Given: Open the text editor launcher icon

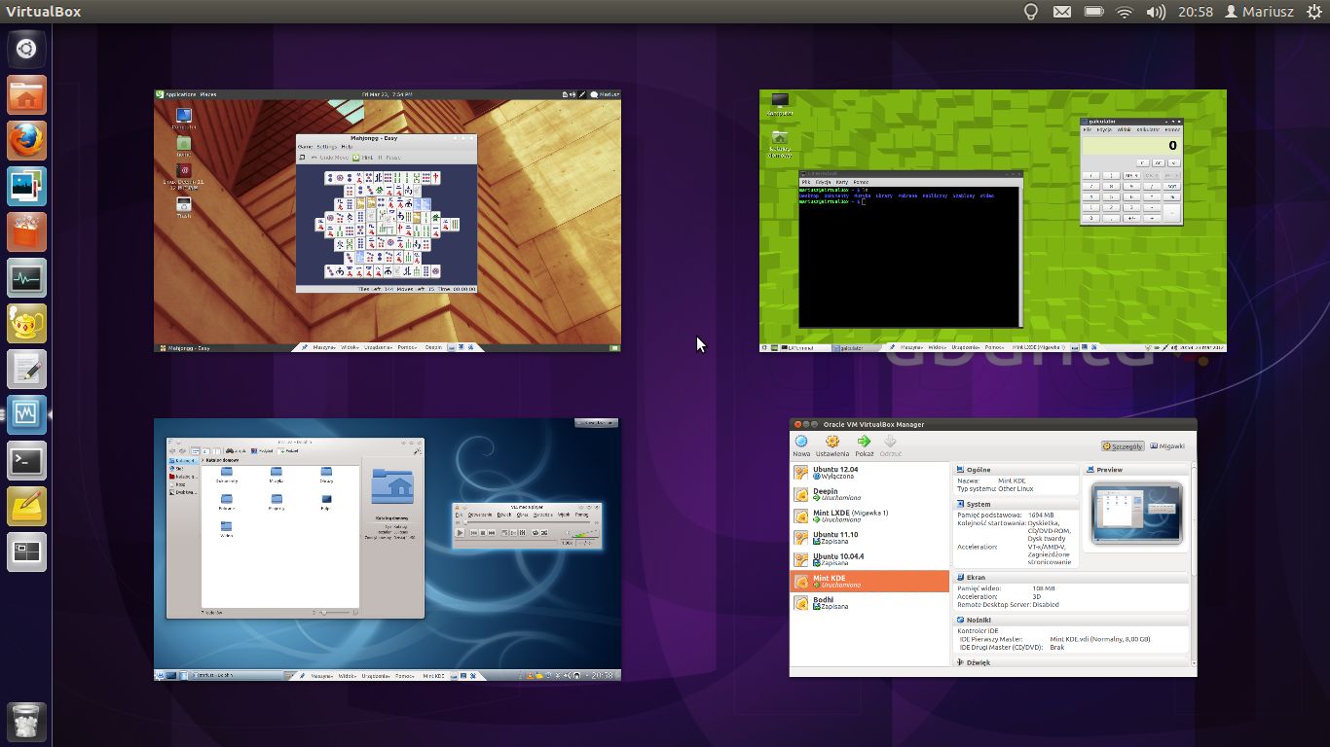Looking at the screenshot, I should [x=26, y=370].
